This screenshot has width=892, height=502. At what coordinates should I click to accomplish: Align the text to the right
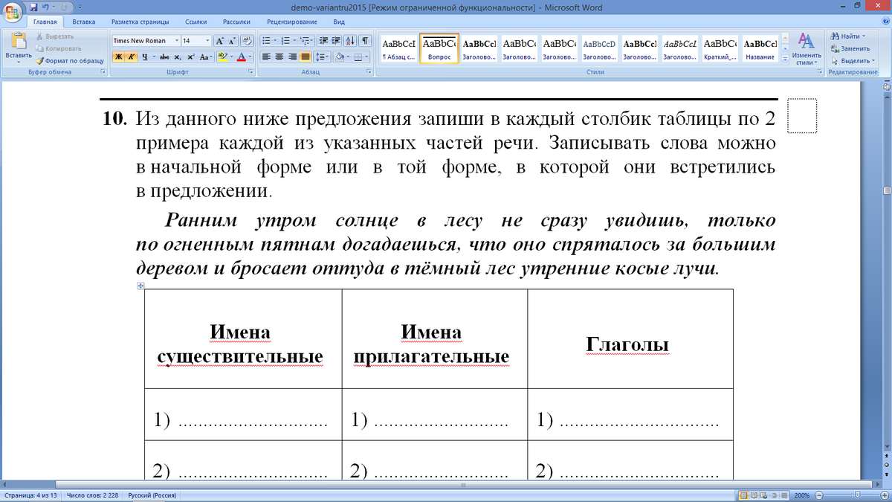[293, 57]
